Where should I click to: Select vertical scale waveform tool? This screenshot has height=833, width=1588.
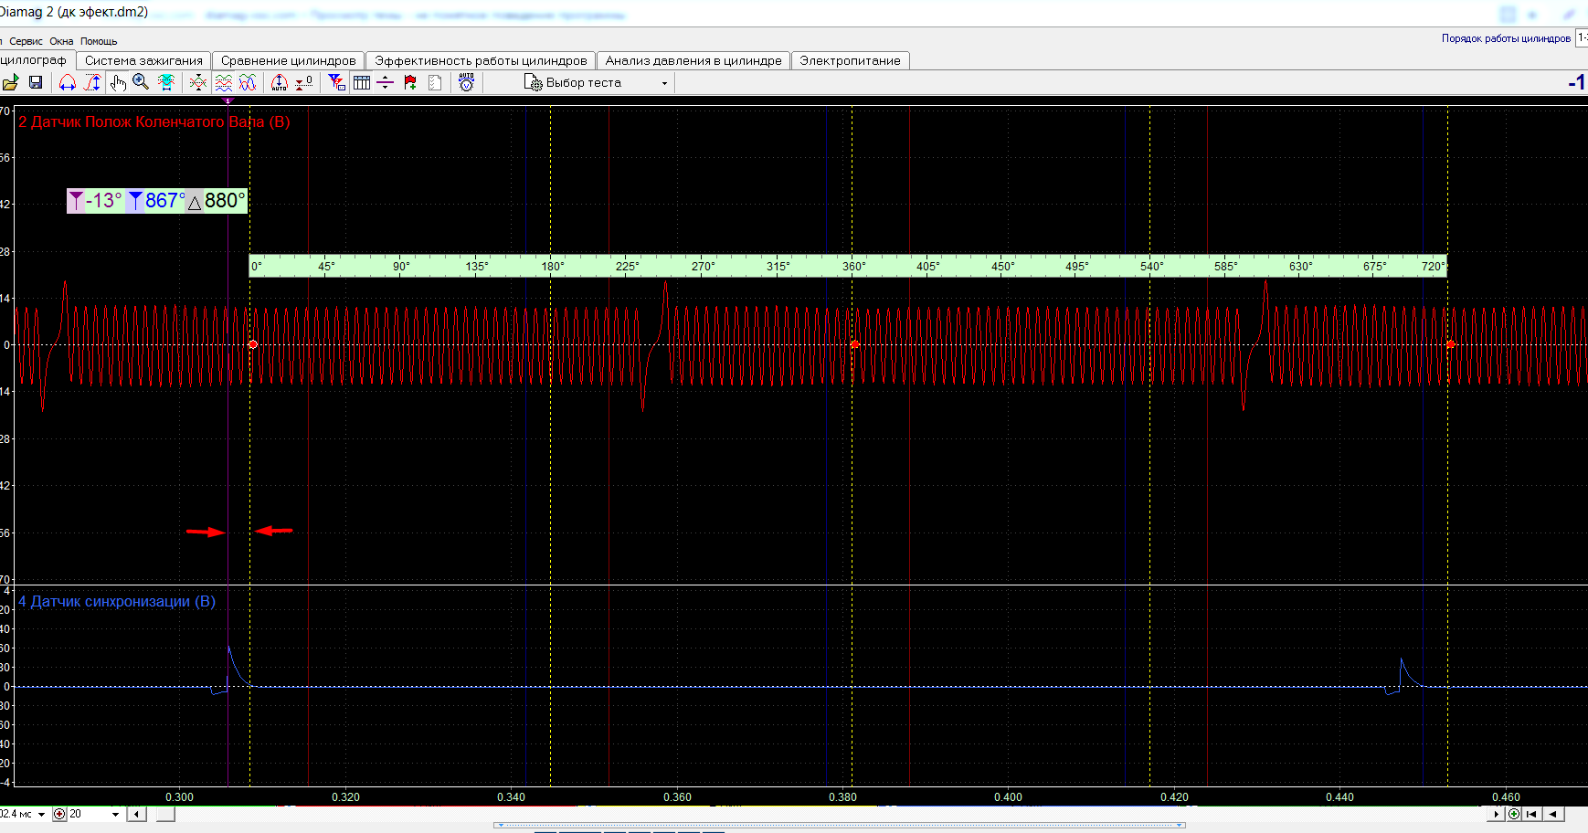(93, 82)
